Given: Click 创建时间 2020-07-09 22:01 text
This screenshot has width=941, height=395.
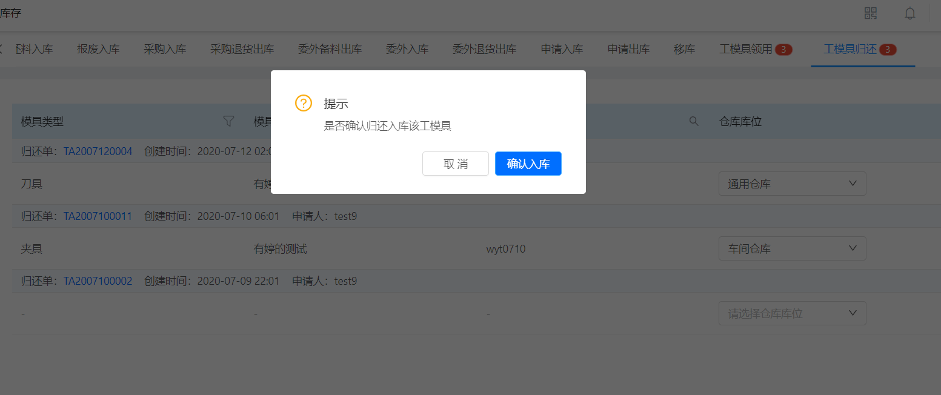Looking at the screenshot, I should coord(211,281).
